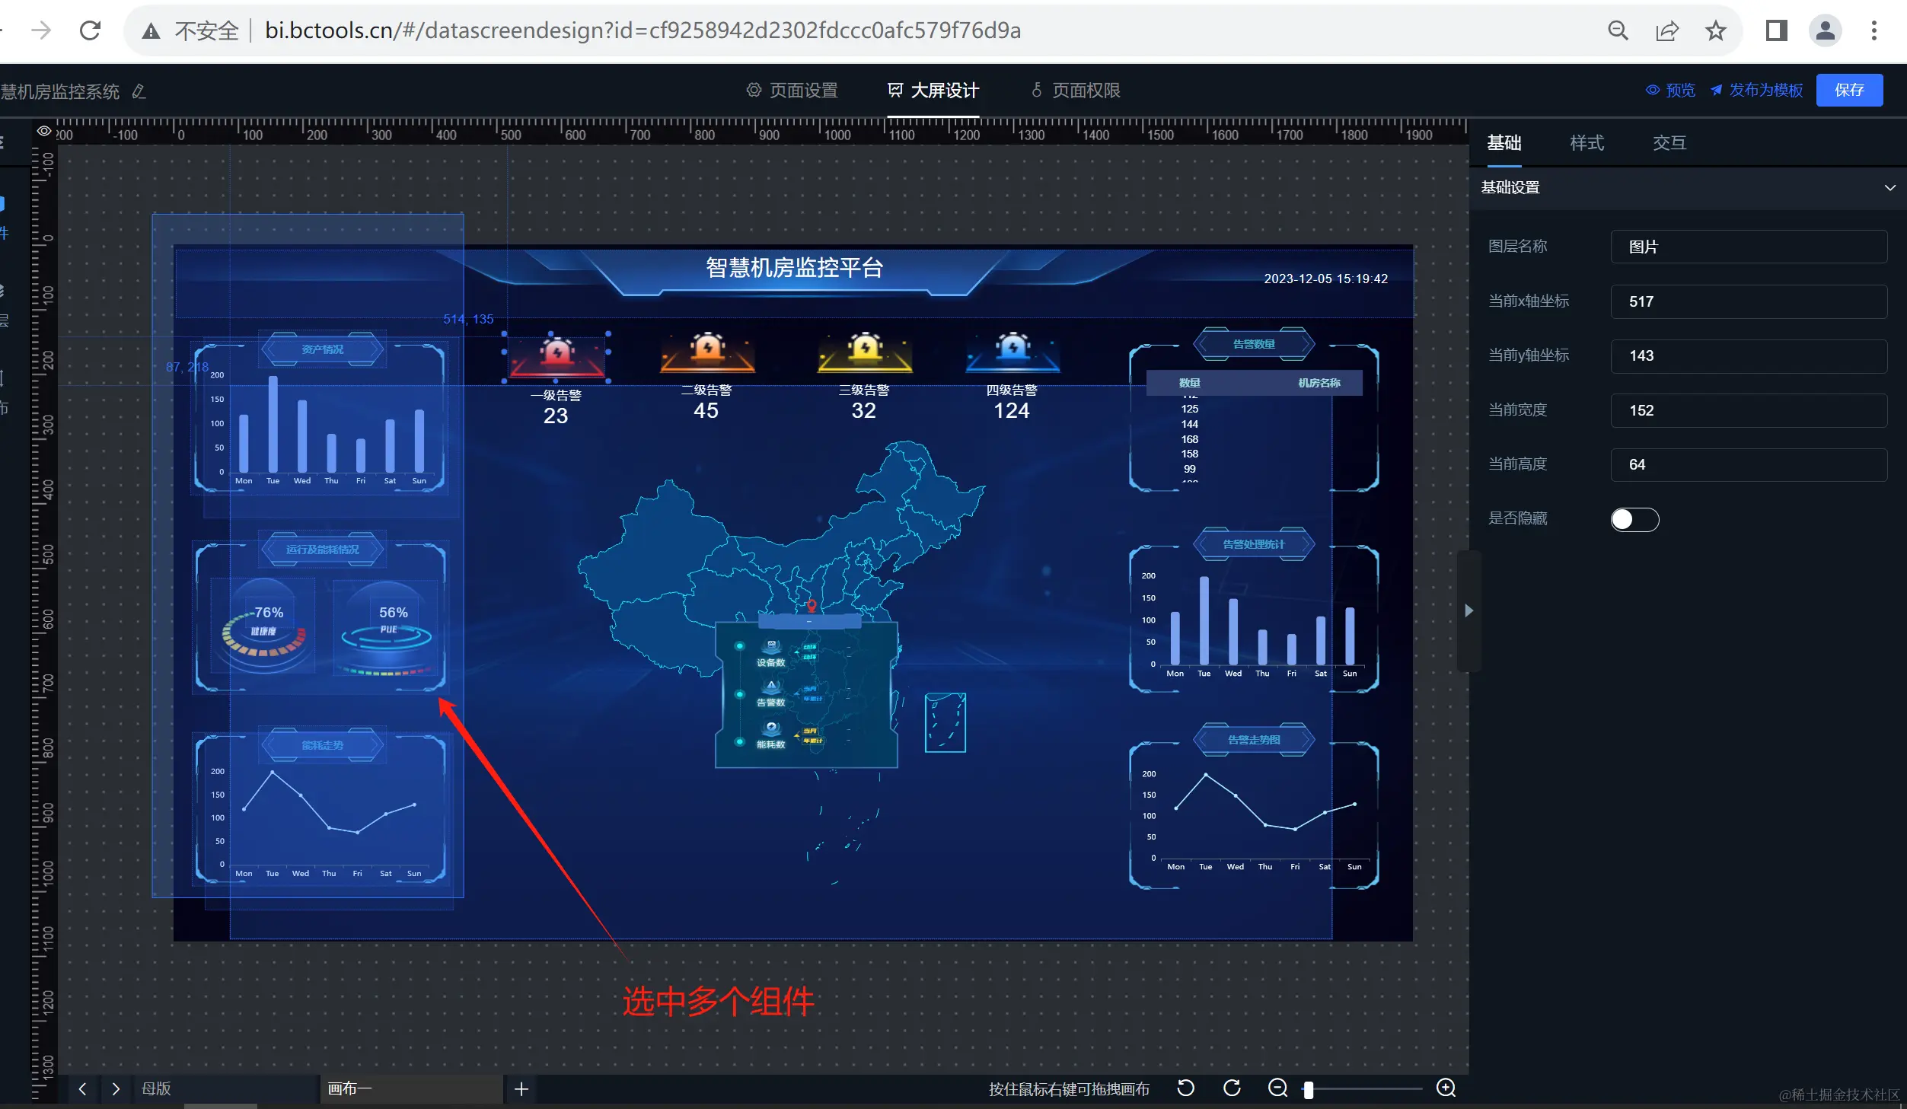Click the redo clockwise arrow icon
This screenshot has width=1907, height=1109.
click(x=1232, y=1088)
